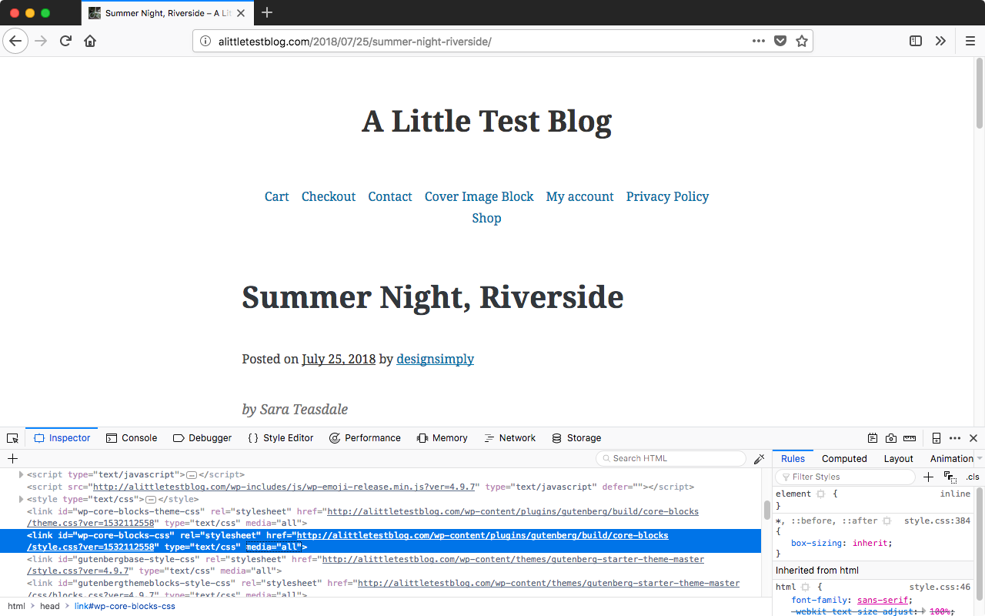Image resolution: width=985 pixels, height=616 pixels.
Task: Open devtools customize options menu
Action: (955, 438)
